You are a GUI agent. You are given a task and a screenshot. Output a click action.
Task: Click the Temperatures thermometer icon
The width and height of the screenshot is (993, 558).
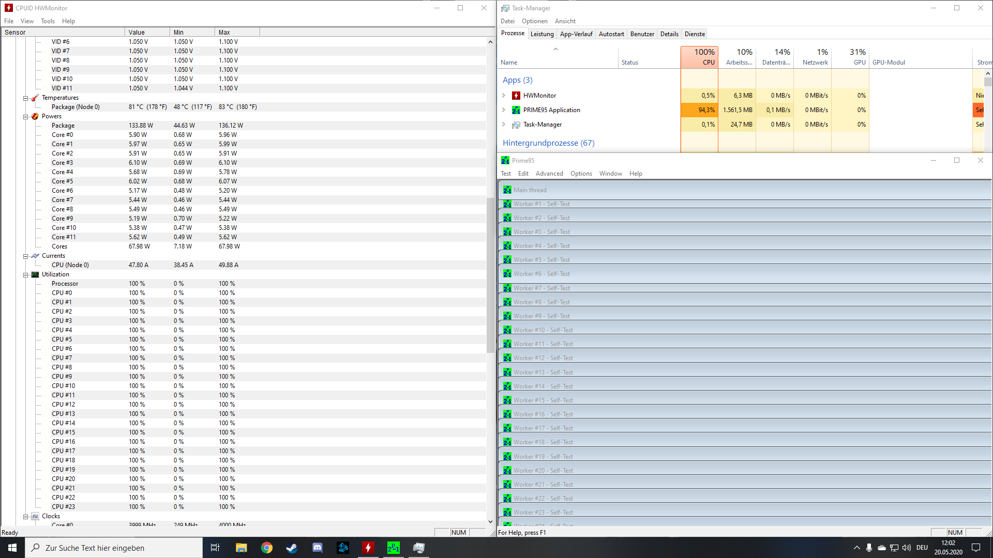(x=35, y=98)
